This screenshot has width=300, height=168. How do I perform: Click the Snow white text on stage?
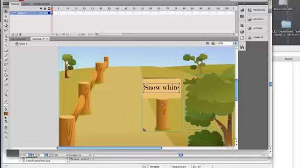coord(161,88)
